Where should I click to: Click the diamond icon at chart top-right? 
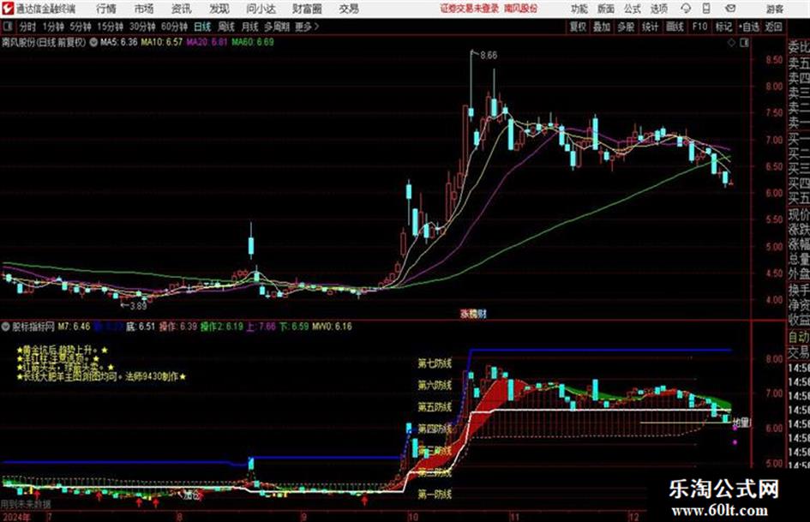731,43
